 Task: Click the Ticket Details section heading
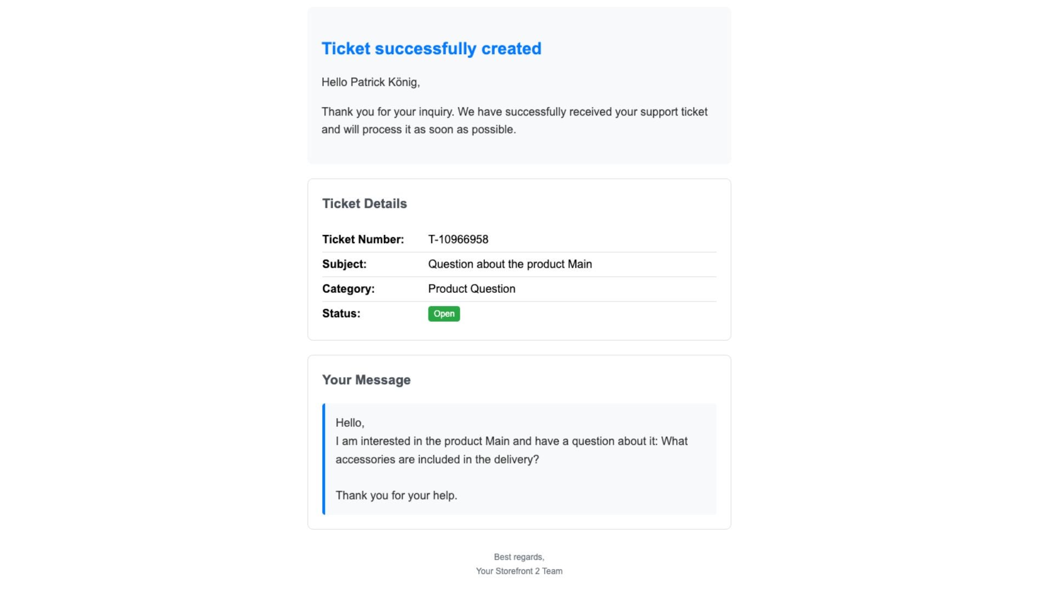364,204
